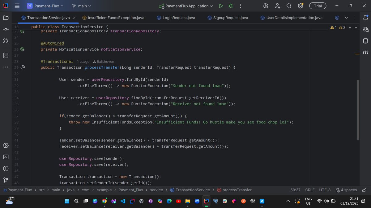Toggle the file read-only lock icon
This screenshot has width=371, height=208.
(364, 190)
